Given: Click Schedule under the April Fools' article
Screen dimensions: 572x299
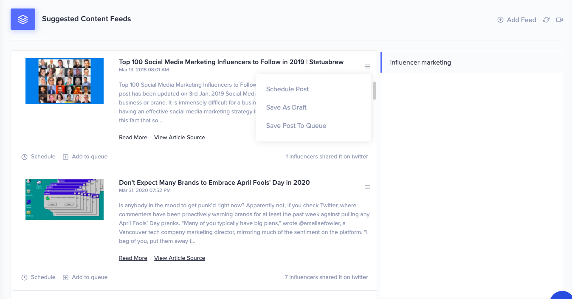Looking at the screenshot, I should (x=39, y=277).
